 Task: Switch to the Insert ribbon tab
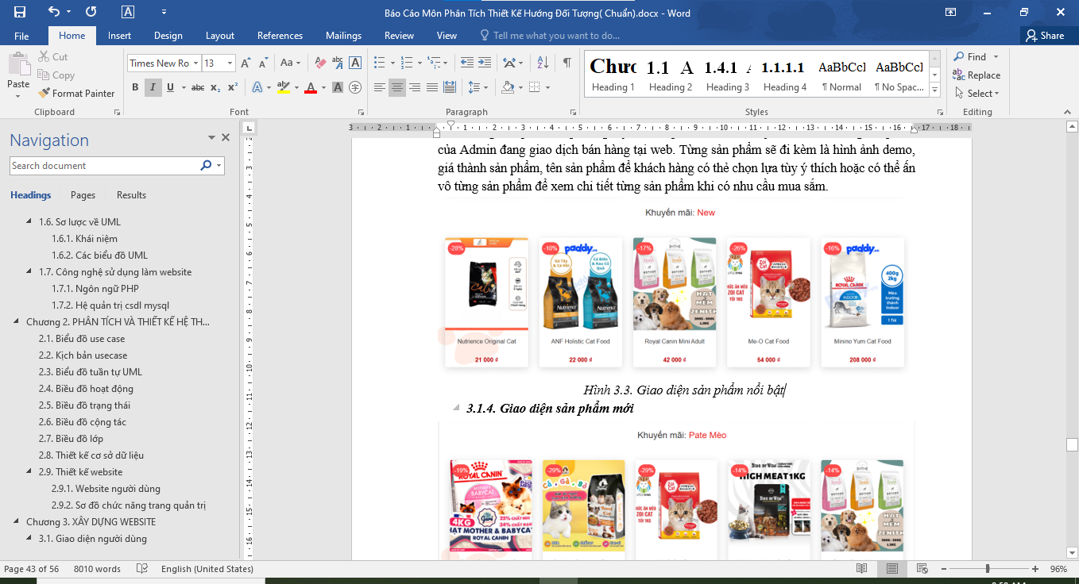pyautogui.click(x=118, y=35)
